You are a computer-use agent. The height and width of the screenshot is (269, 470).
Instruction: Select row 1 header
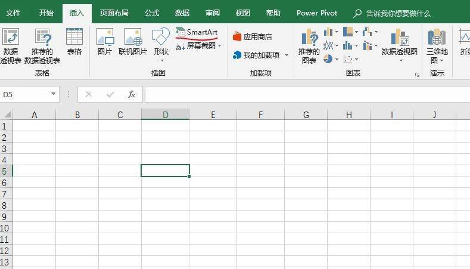pos(6,126)
